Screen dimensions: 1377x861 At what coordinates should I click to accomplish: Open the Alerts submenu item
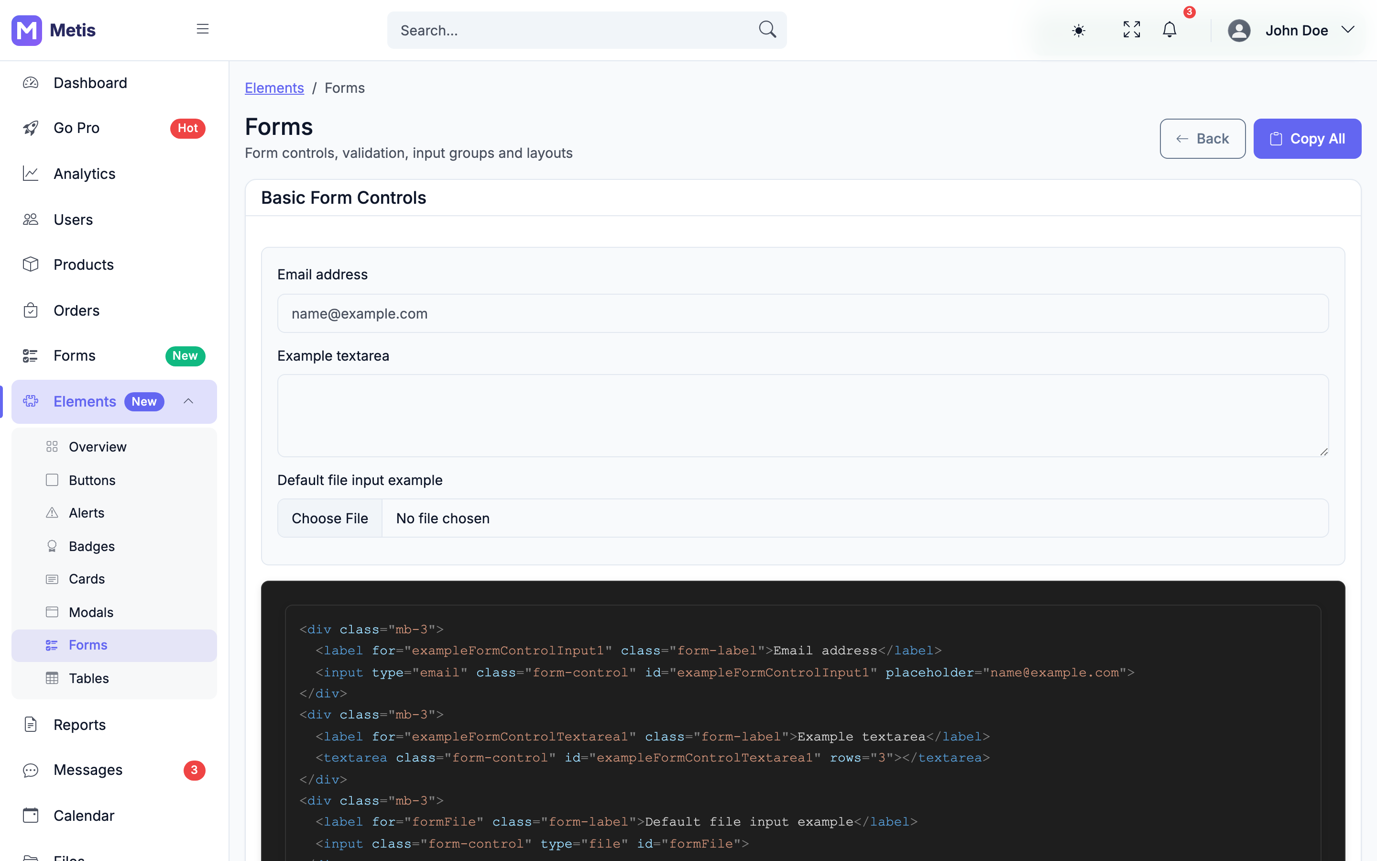[x=114, y=513]
